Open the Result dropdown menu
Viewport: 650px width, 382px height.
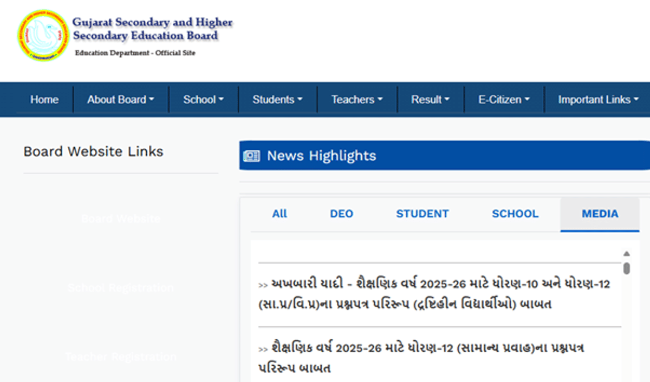[x=431, y=99]
